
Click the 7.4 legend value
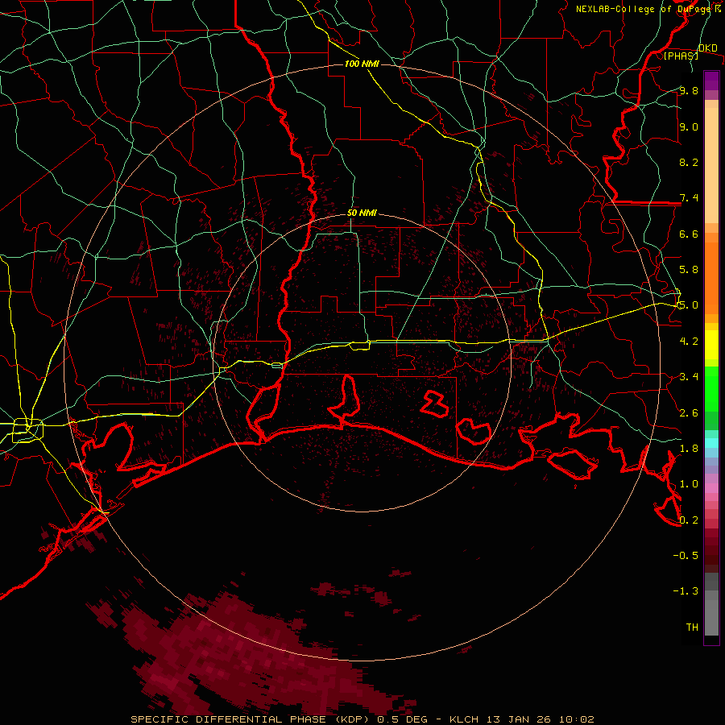click(x=689, y=198)
